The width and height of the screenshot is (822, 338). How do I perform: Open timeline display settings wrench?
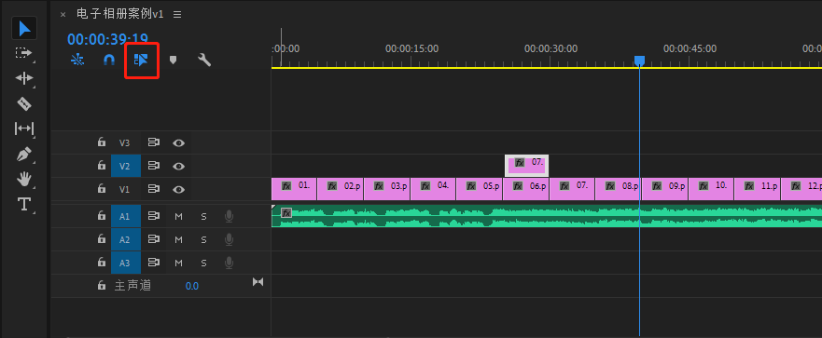[204, 60]
